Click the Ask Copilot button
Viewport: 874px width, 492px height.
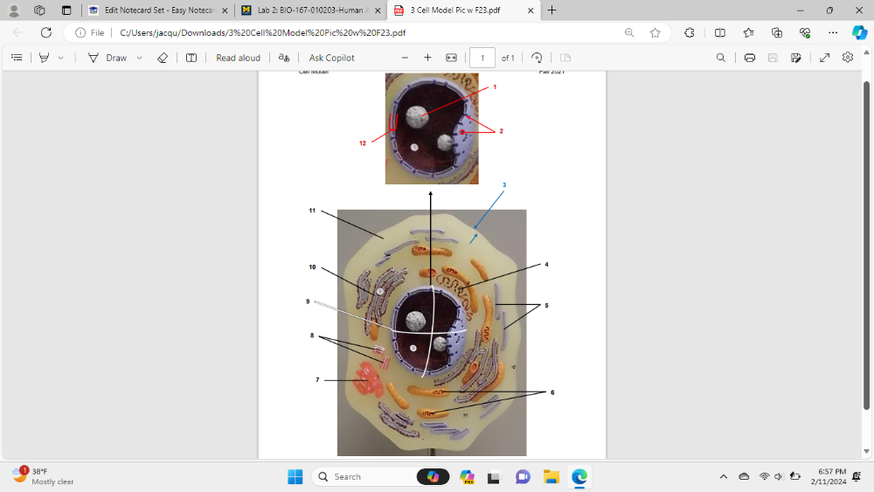click(x=331, y=58)
